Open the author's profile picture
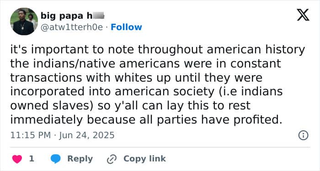The width and height of the screenshot is (320, 171). 24,21
